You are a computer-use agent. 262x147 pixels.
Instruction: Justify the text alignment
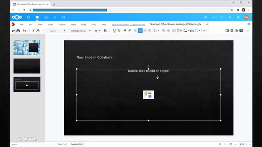click(149, 31)
